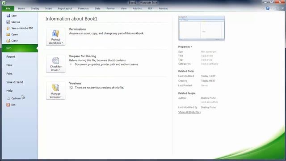Open the View tab

click(x=124, y=8)
